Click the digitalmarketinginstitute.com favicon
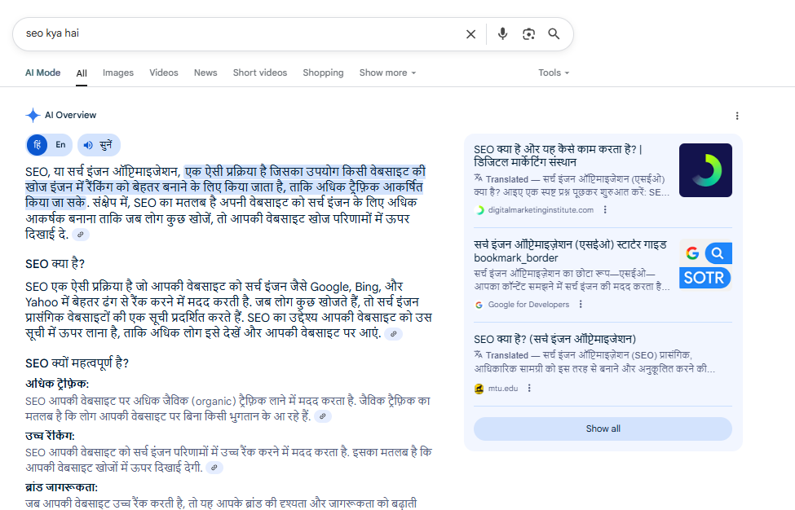 479,209
